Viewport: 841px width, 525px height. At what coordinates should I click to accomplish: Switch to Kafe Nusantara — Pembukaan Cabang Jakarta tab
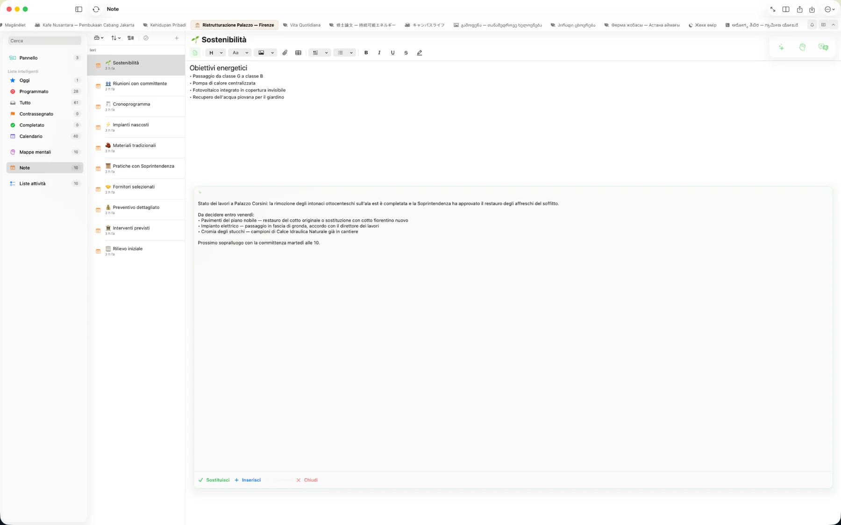point(84,25)
